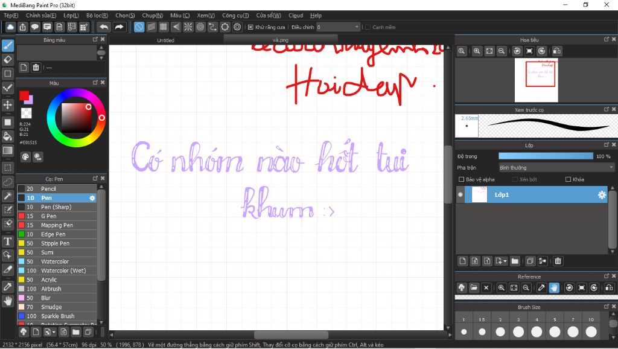Image resolution: width=618 pixels, height=349 pixels.
Task: Choose the Smudge brush
Action: coord(57,307)
